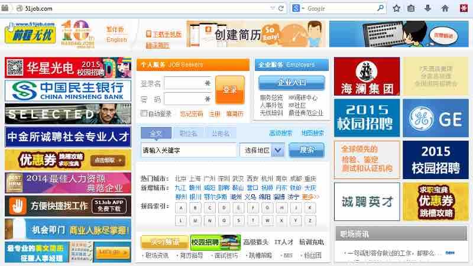This screenshot has width=473, height=266.
Task: Click the Google search magnifier icon
Action: tap(381, 8)
